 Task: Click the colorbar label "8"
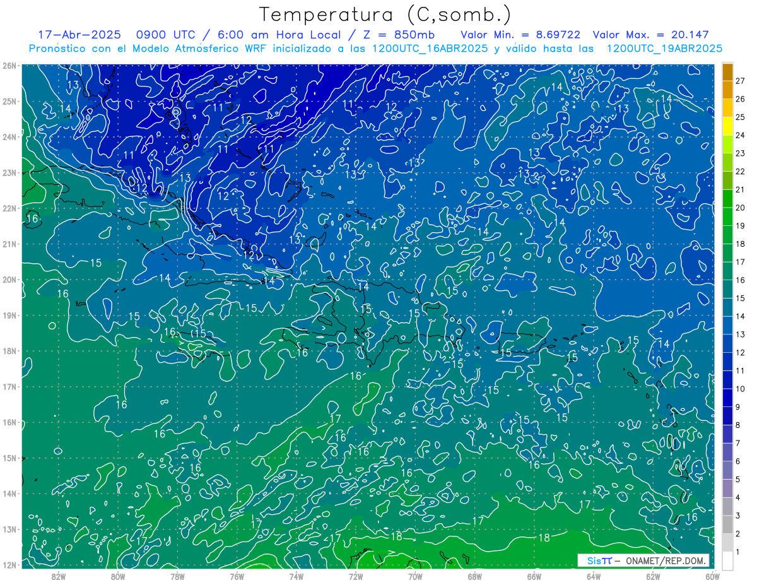tap(738, 425)
